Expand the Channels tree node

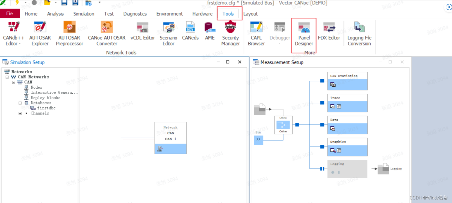click(20, 113)
